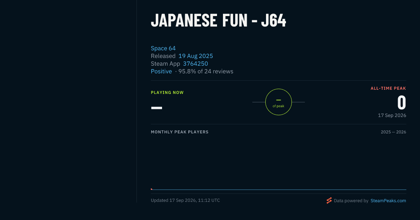Image resolution: width=420 pixels, height=220 pixels.
Task: Open the Space 64 developer link
Action: coord(163,48)
